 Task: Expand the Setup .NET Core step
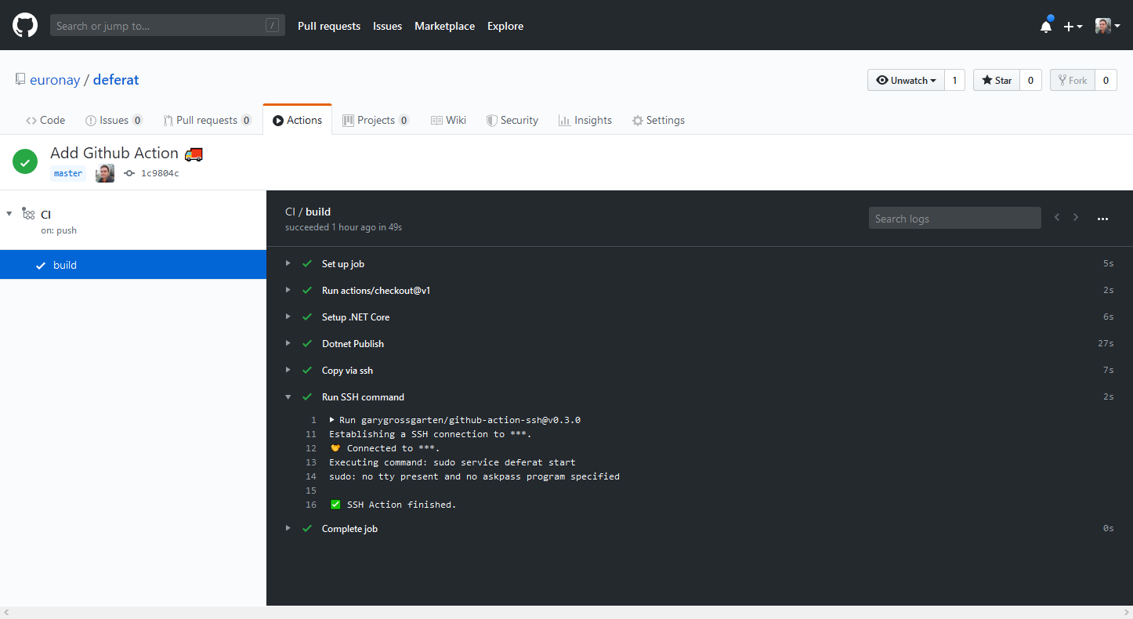[288, 317]
